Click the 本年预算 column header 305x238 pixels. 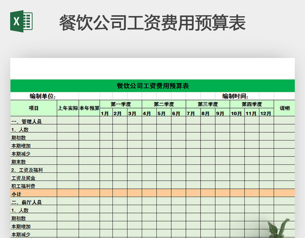[89, 108]
